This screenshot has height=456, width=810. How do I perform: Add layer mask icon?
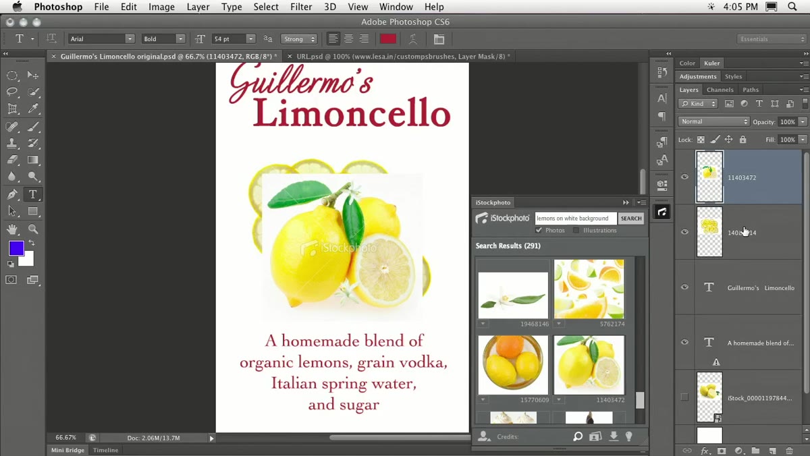point(722,451)
